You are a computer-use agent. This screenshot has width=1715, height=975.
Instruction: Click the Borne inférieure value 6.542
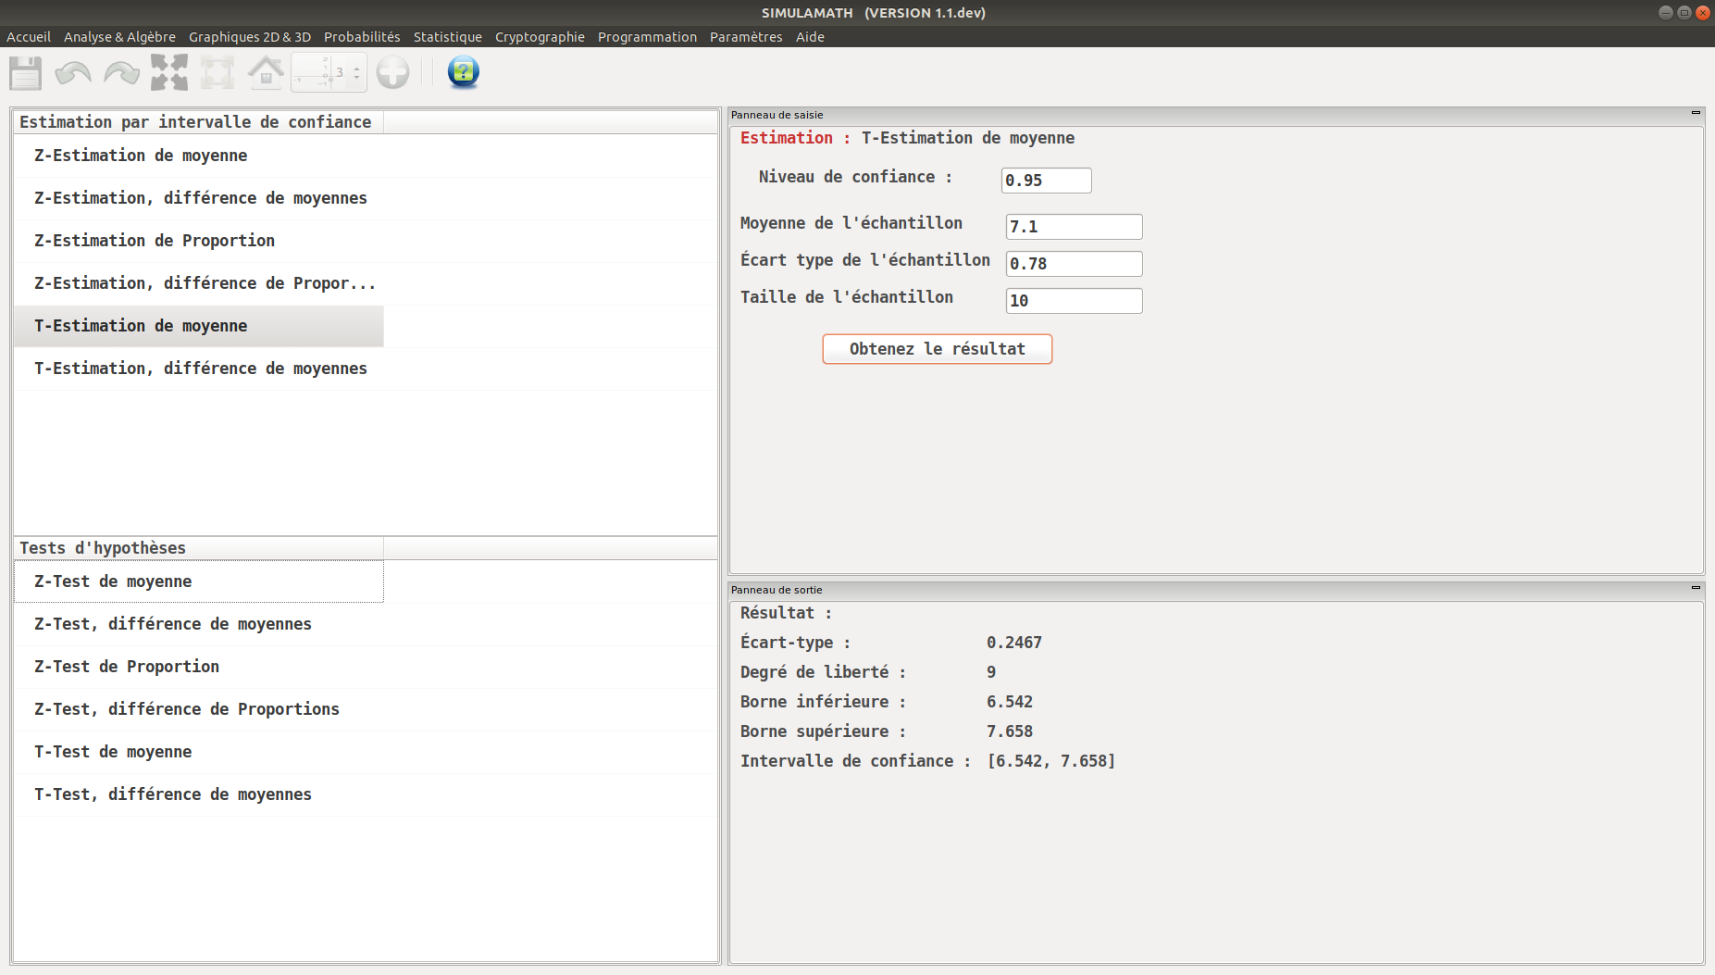pos(1010,702)
